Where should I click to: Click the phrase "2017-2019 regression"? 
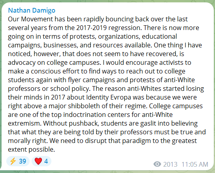tap(108, 28)
